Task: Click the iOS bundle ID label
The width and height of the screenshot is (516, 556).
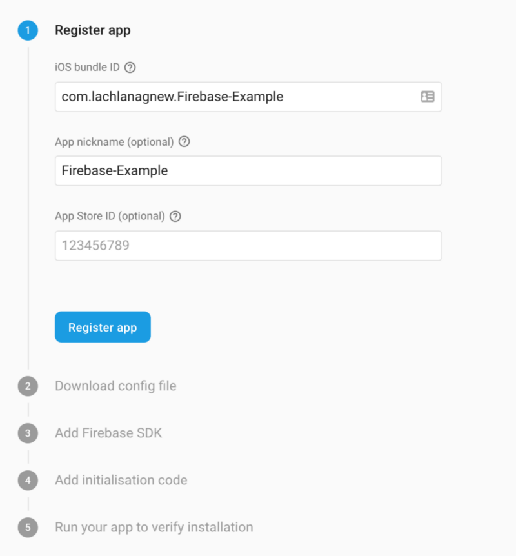Action: coord(87,67)
